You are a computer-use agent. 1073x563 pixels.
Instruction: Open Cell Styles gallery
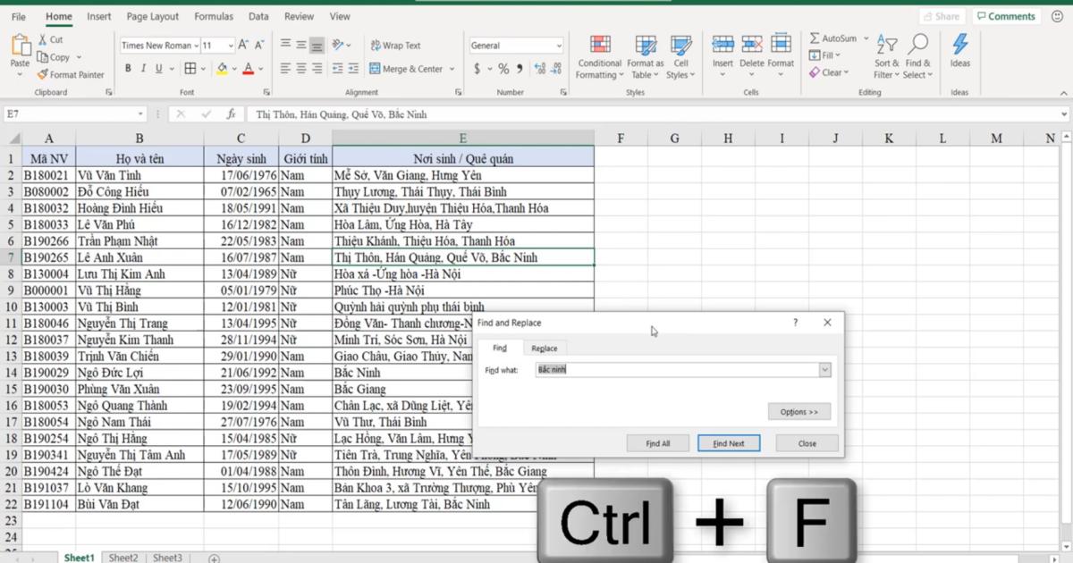coord(681,57)
